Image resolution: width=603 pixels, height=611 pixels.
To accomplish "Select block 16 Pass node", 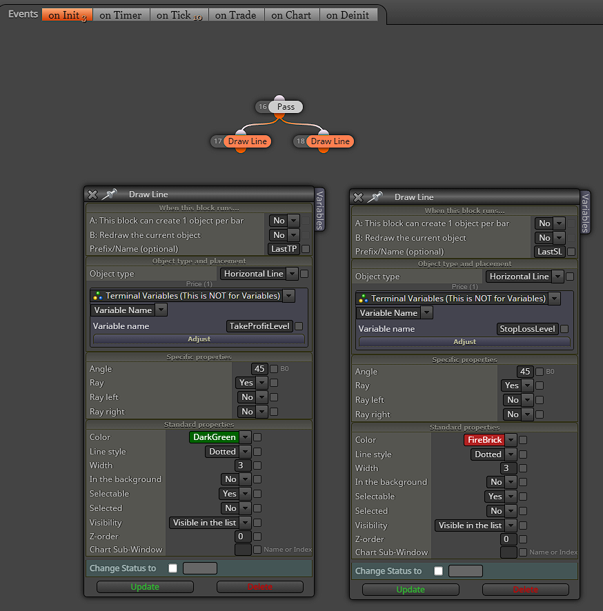I will [286, 107].
